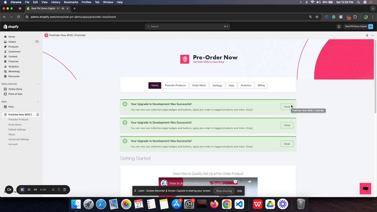Bookmark this page with the star icon
377x212 pixels.
pos(317,17)
